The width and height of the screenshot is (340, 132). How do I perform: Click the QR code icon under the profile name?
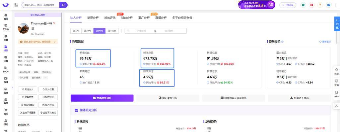pos(33,28)
